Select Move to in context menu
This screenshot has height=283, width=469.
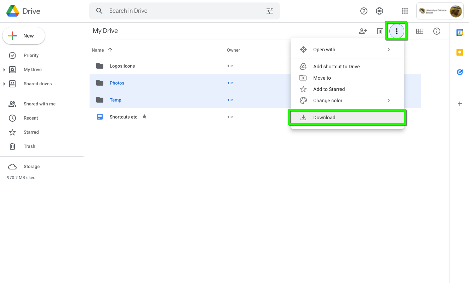322,78
